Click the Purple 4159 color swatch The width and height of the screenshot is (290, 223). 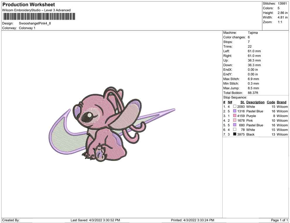[235, 116]
